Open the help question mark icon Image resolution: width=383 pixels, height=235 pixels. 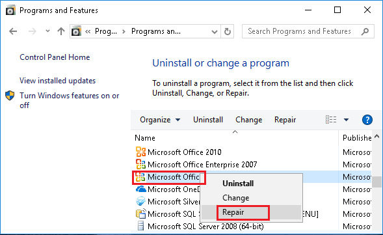[367, 120]
